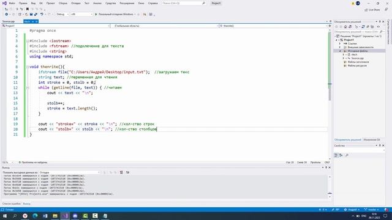This screenshot has height=220, width=392.
Task: Expand the Ссылки tree node
Action: coord(340,43)
